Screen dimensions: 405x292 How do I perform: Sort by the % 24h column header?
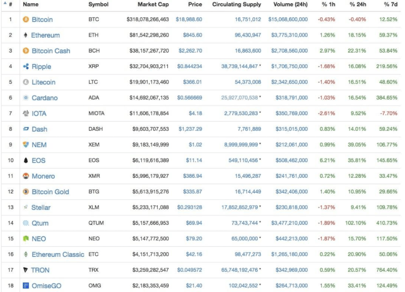358,5
